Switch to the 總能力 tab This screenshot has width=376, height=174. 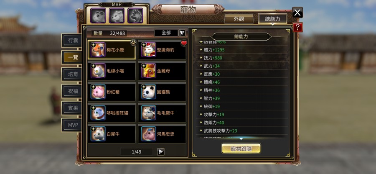[x=273, y=19]
